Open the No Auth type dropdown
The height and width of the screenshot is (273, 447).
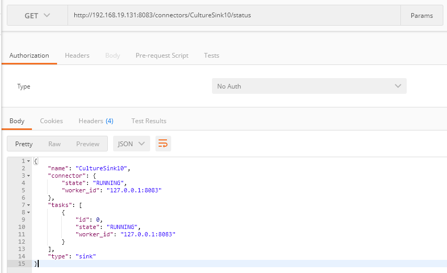pyautogui.click(x=309, y=86)
